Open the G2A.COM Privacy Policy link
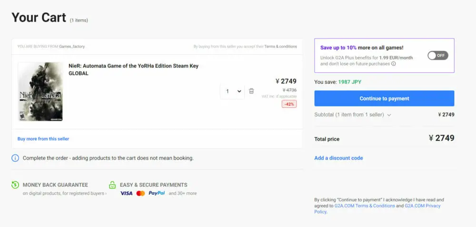This screenshot has height=227, width=476. coord(422,206)
